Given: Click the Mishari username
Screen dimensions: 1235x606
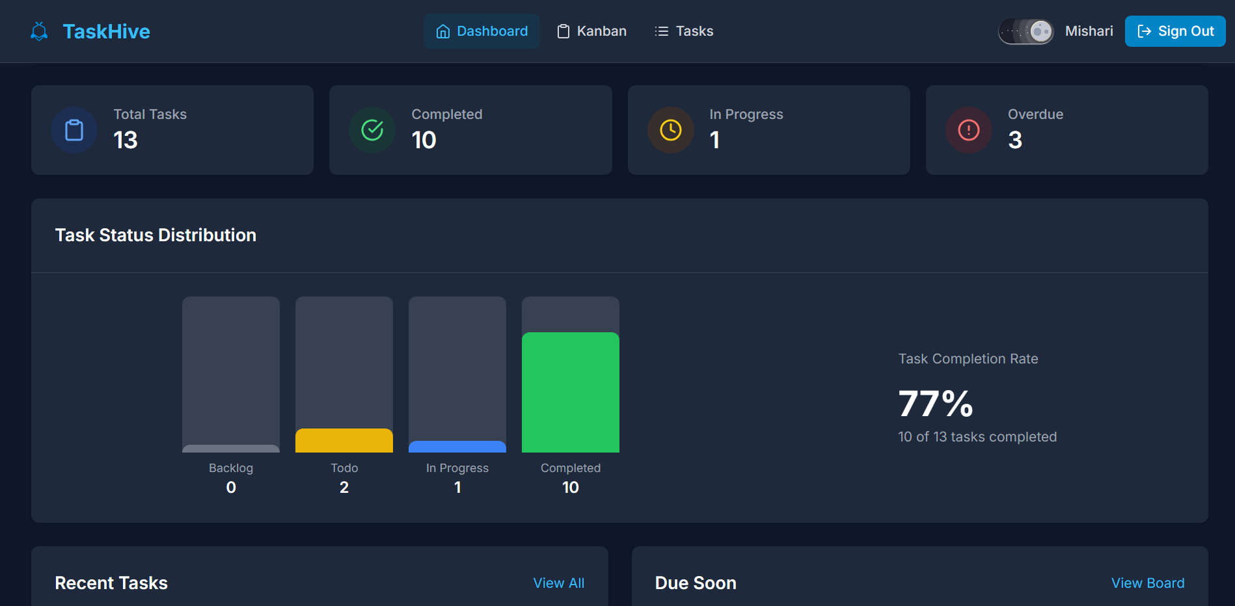Looking at the screenshot, I should (1089, 31).
